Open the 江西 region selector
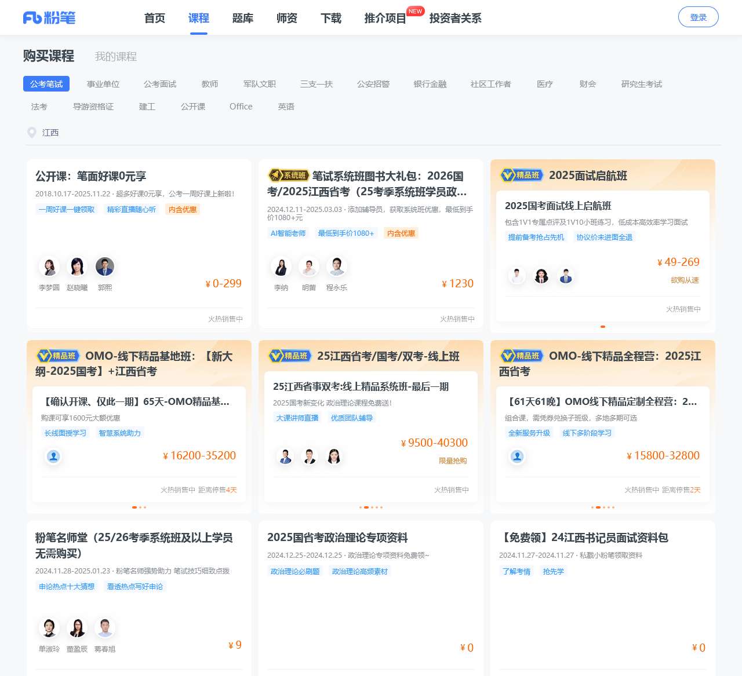Viewport: 742px width, 676px height. (x=50, y=133)
